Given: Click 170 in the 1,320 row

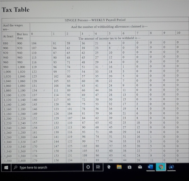Looking at the screenshot, I should click(35, 147).
